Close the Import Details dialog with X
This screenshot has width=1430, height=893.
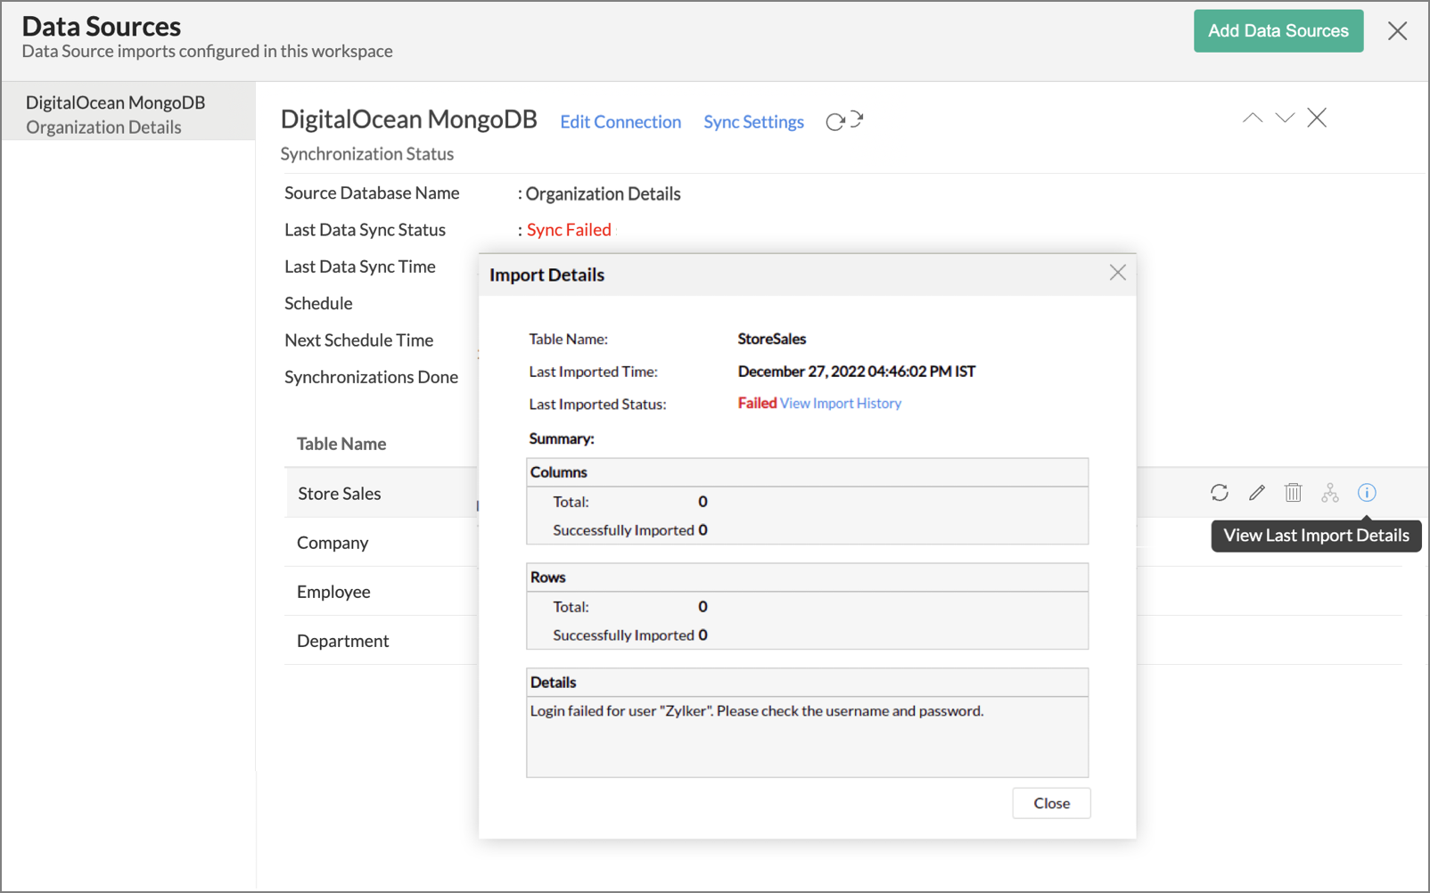[x=1117, y=273]
